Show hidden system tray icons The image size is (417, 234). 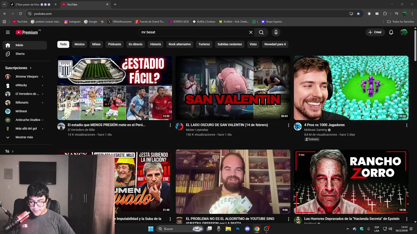coord(347,229)
